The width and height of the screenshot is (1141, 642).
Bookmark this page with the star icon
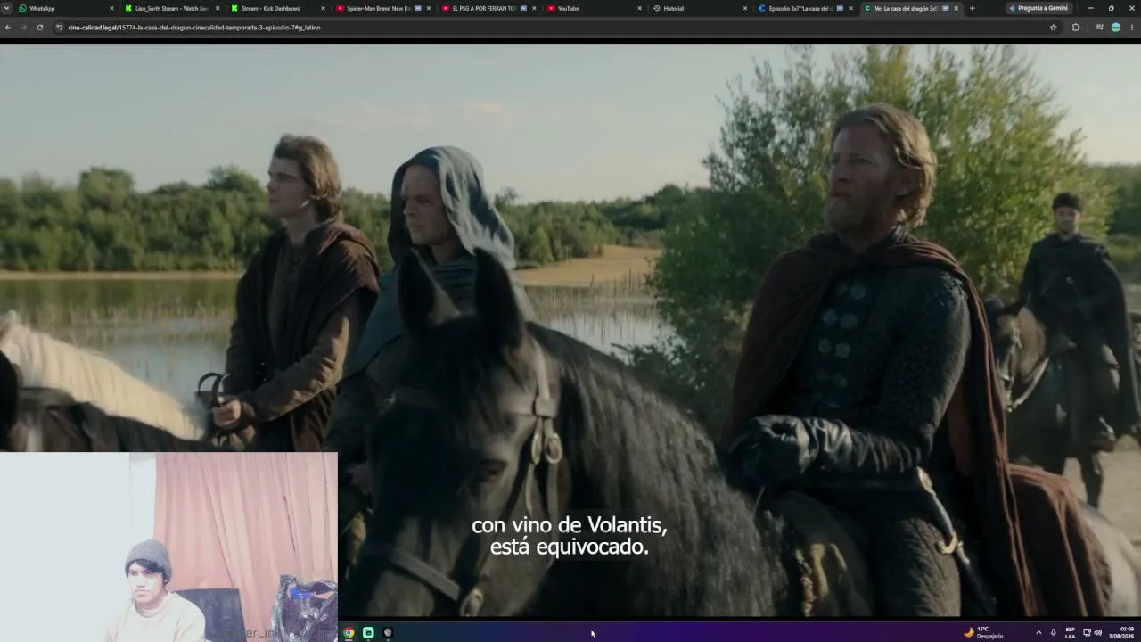[1053, 28]
